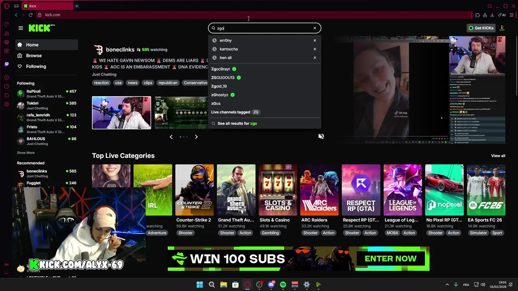Open Twitch in Opera sidebar

pyautogui.click(x=6, y=64)
